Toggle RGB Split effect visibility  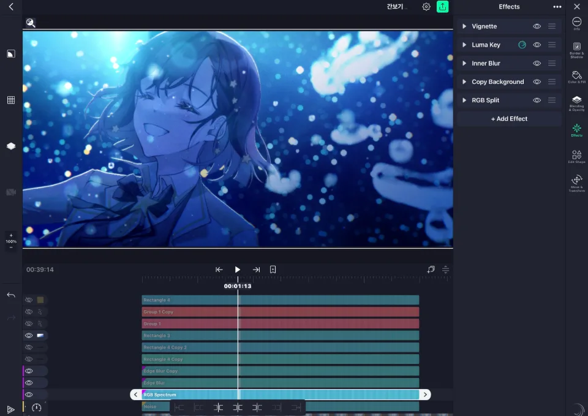click(537, 100)
